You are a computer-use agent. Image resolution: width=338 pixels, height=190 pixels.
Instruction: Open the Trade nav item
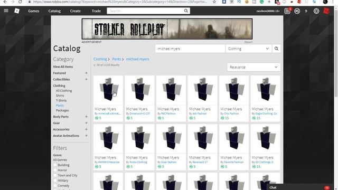(x=96, y=11)
